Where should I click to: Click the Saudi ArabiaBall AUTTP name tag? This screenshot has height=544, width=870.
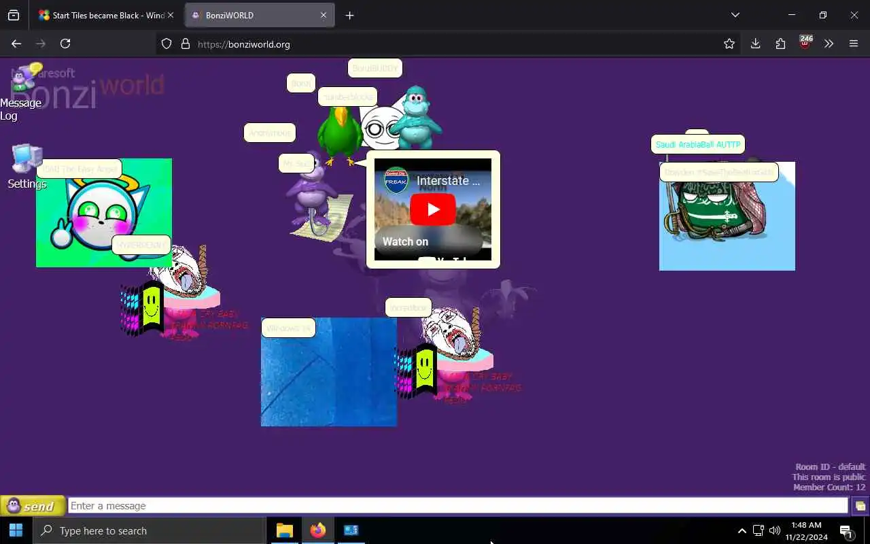point(698,145)
